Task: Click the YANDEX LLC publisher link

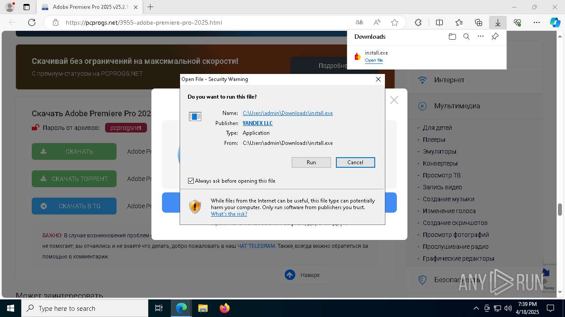Action: (258, 123)
